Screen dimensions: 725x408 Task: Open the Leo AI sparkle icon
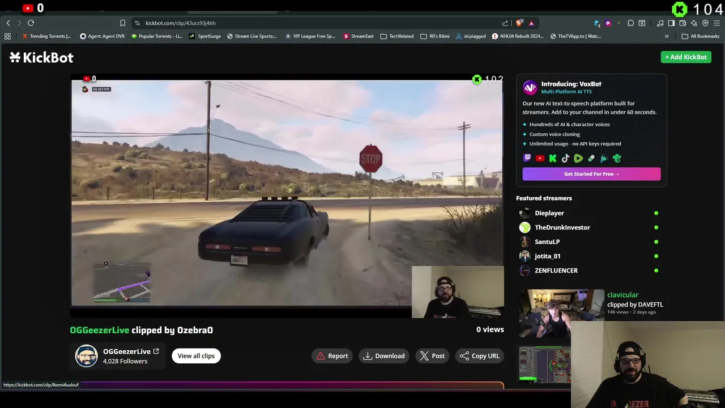pos(694,23)
